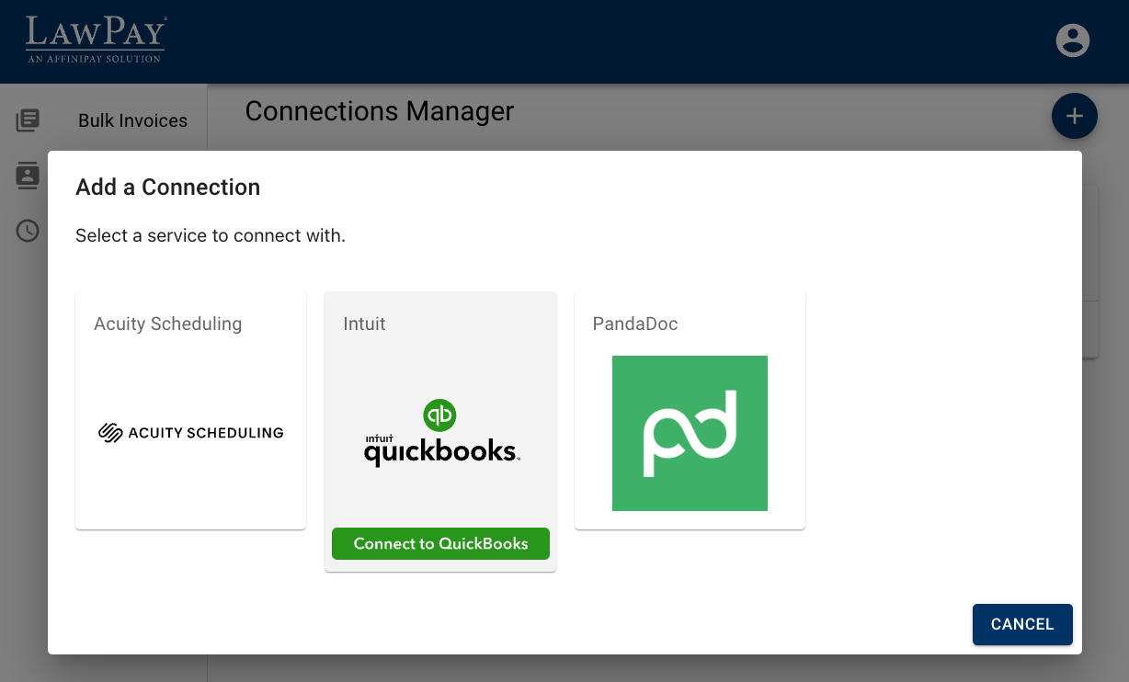The image size is (1129, 682).
Task: Choose the Acuity Scheduling card title
Action: (x=167, y=324)
